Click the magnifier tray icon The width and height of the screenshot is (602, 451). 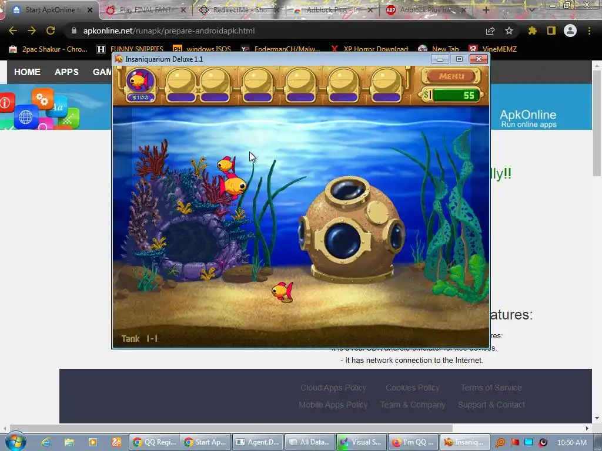(500, 443)
